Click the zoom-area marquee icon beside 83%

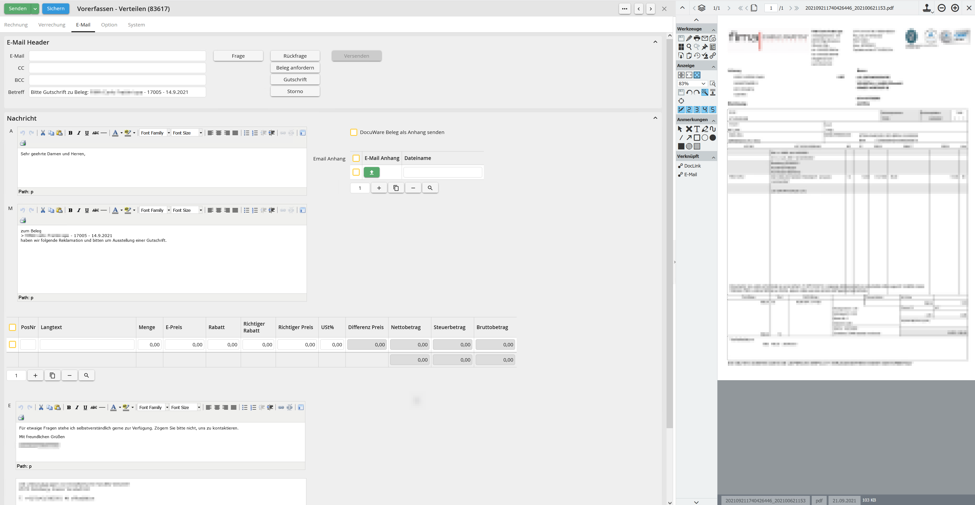click(x=713, y=84)
